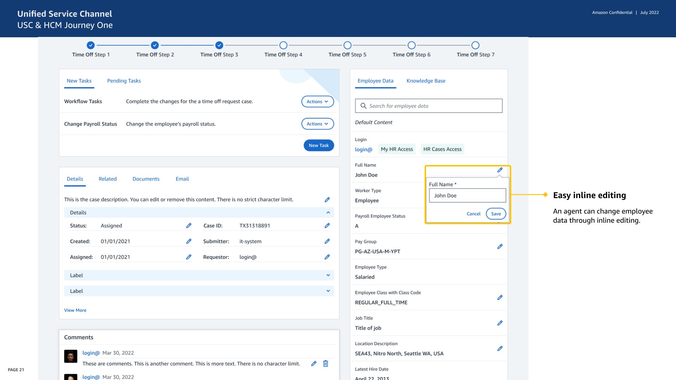
Task: Click Save in the Full Name editor
Action: tap(496, 214)
